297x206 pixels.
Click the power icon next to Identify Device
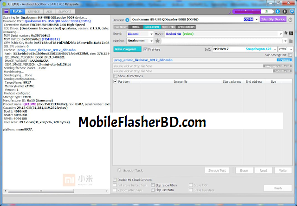point(290,20)
